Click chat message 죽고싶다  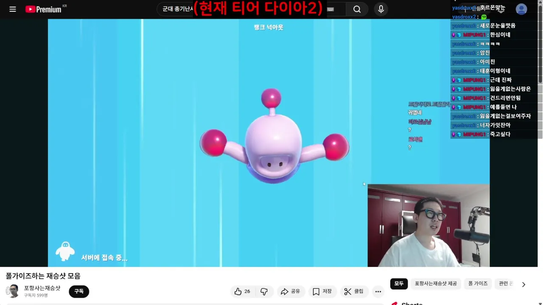click(500, 134)
